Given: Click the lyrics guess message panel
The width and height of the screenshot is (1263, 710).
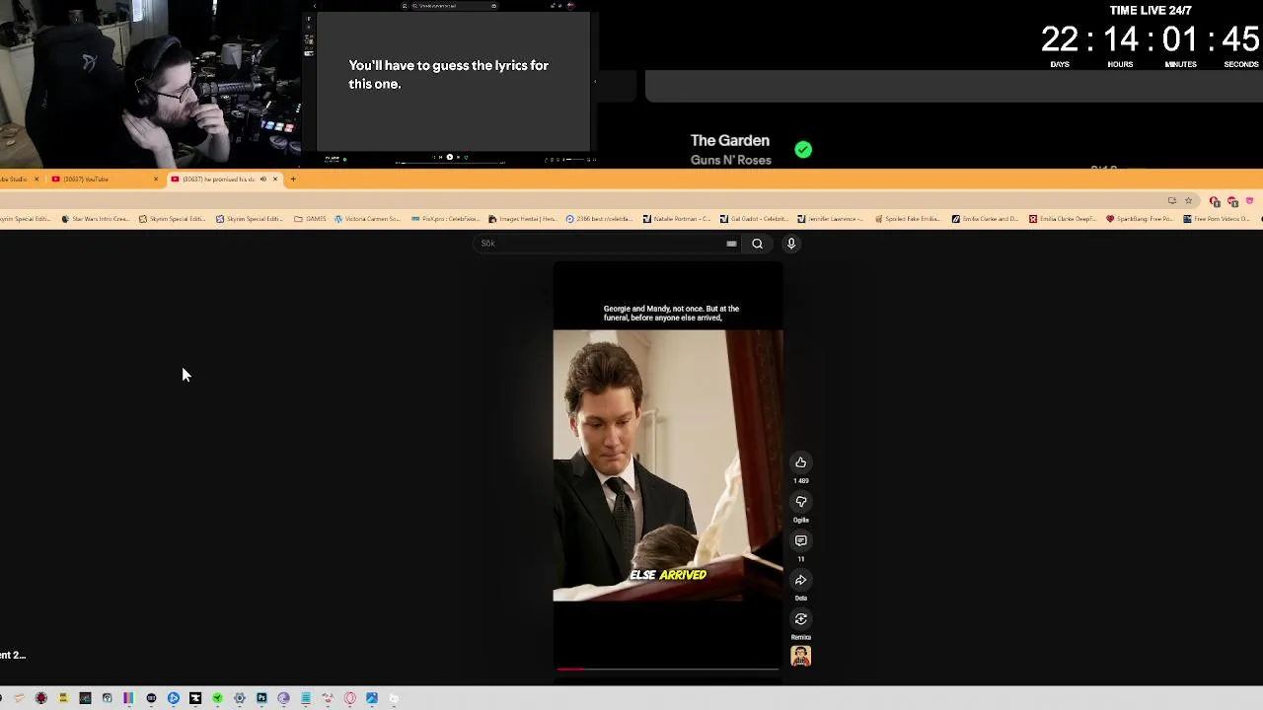Looking at the screenshot, I should point(453,83).
